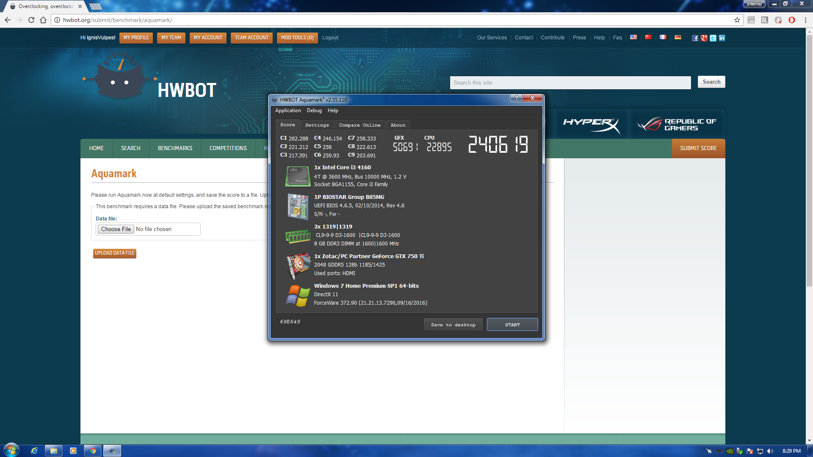This screenshot has height=457, width=813.
Task: Click the MY PROFILE button
Action: point(136,38)
